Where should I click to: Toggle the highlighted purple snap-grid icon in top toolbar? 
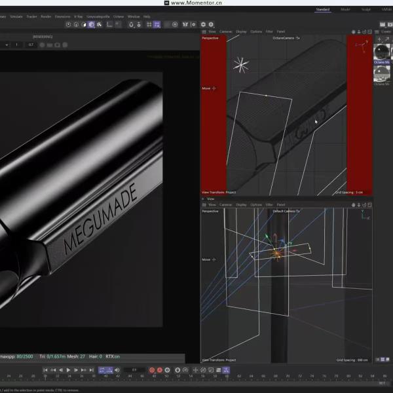coord(157,24)
